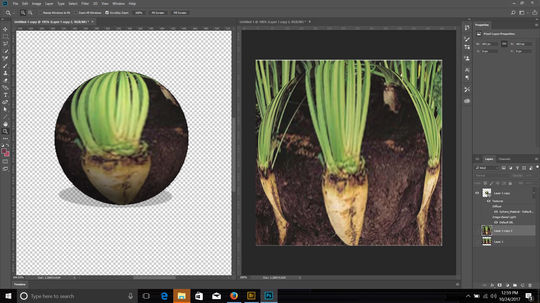Select the Horizontal Type tool
The height and width of the screenshot is (303, 540).
5,95
